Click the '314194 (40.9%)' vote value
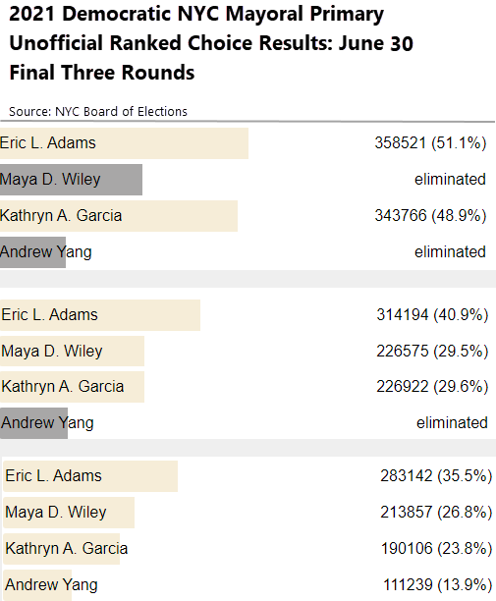The height and width of the screenshot is (601, 496). point(432,314)
